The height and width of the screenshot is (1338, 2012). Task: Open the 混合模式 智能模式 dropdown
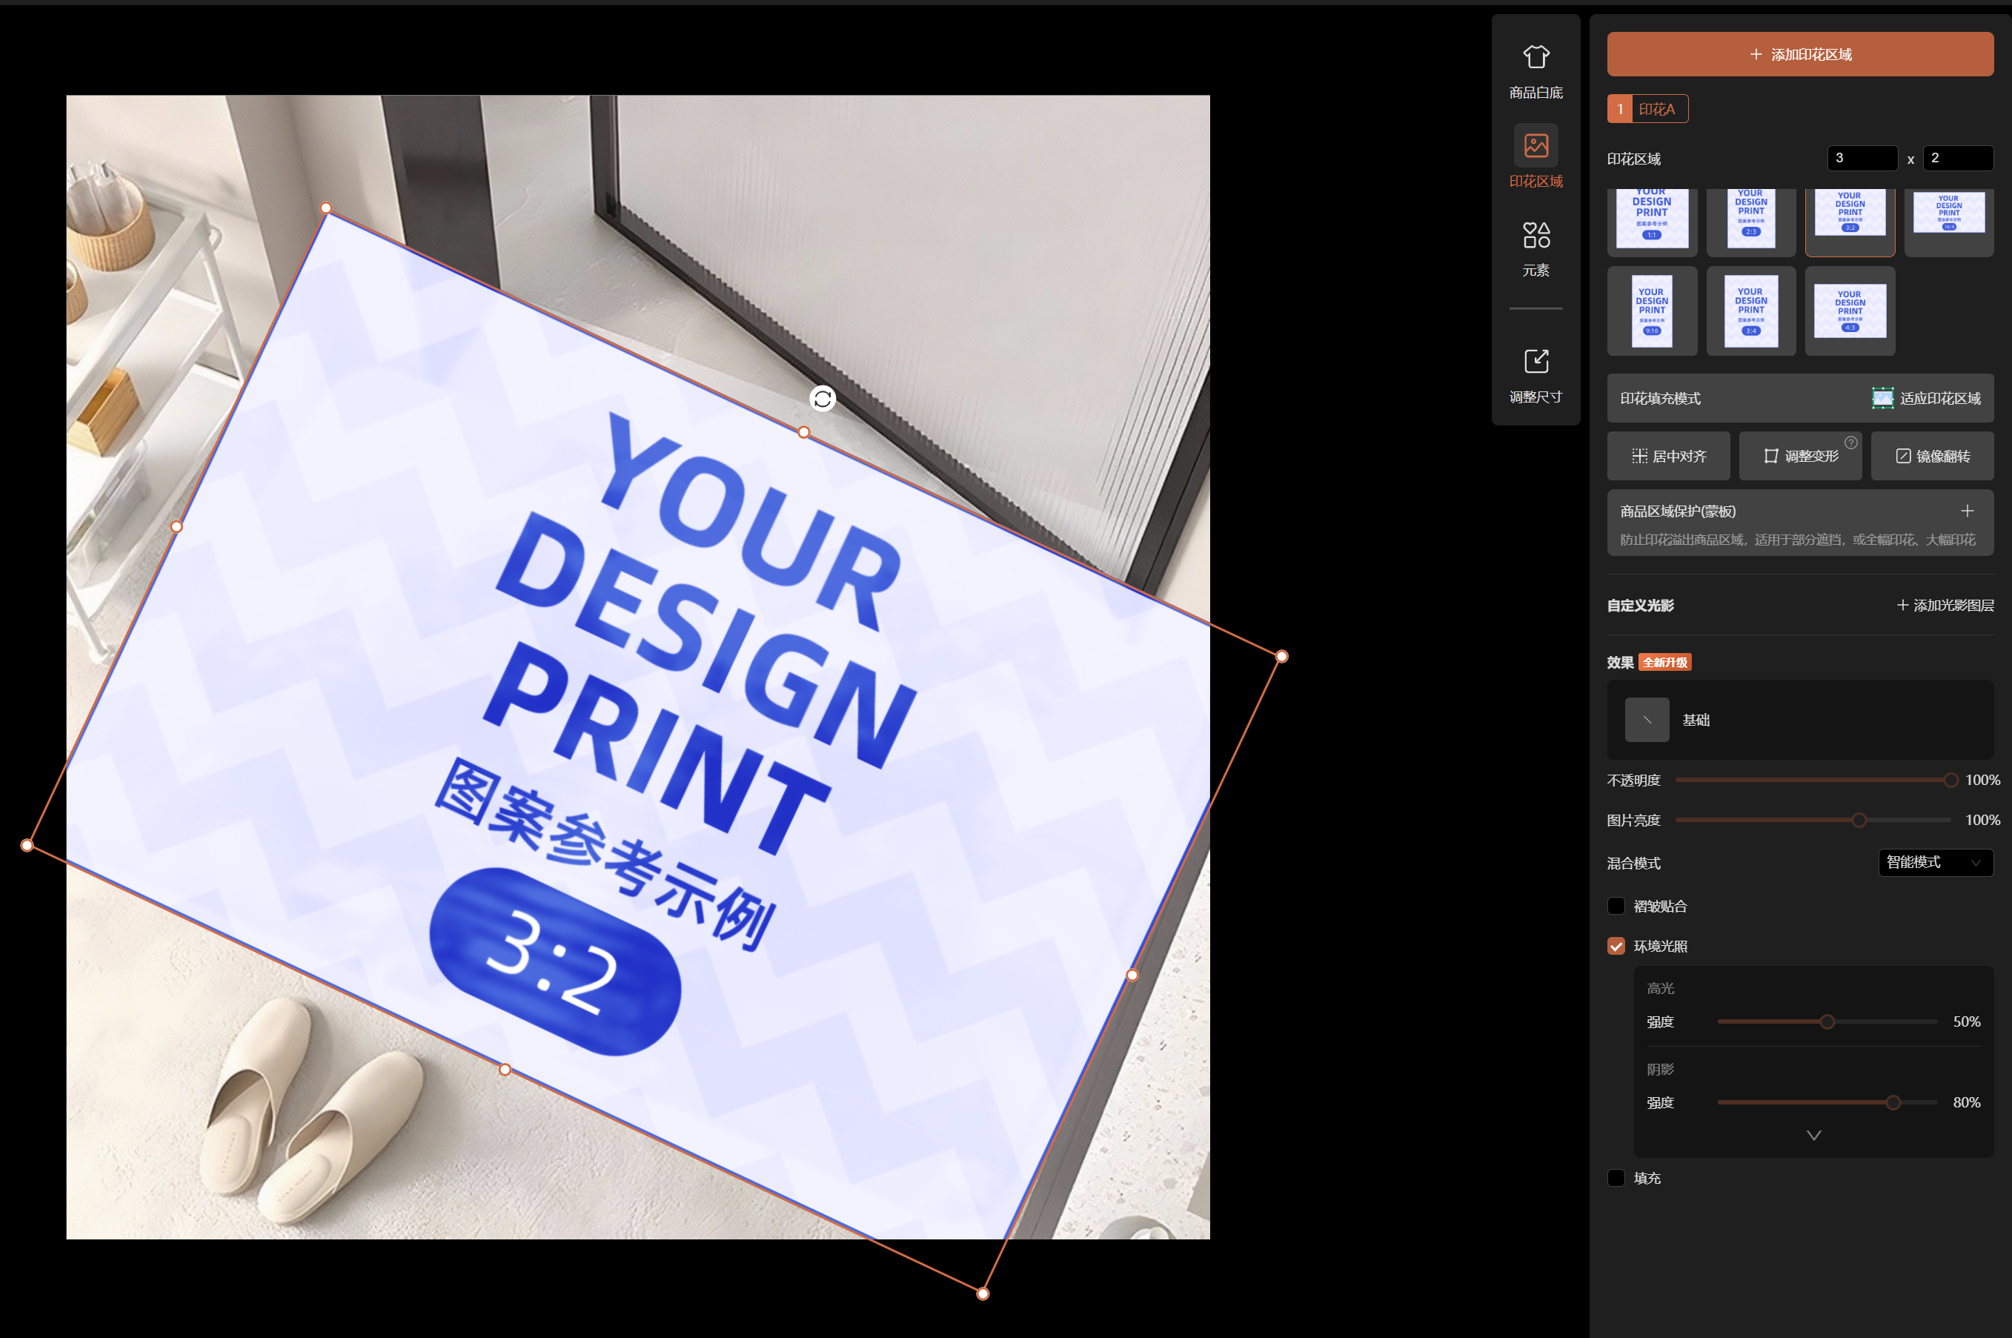[1935, 863]
